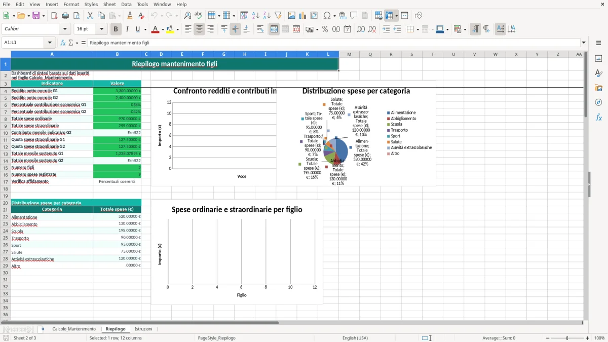Image resolution: width=608 pixels, height=342 pixels.
Task: Click the 100% zoom level
Action: [599, 338]
